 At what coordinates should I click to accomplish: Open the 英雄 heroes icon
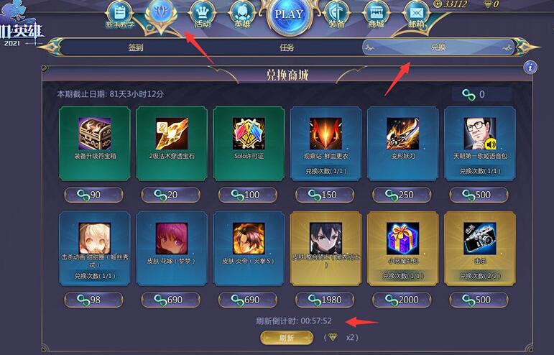(x=242, y=15)
